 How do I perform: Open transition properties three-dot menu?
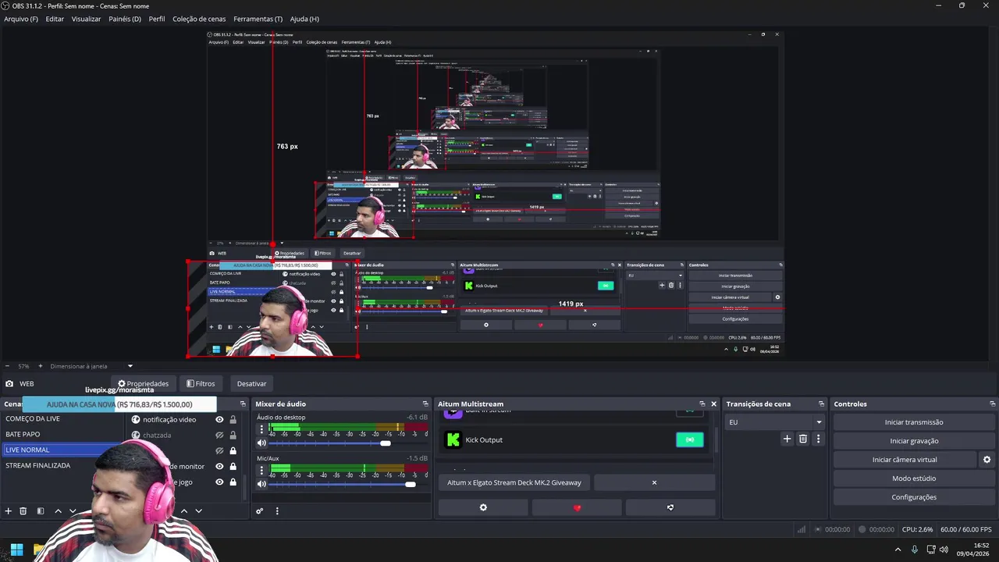point(818,439)
